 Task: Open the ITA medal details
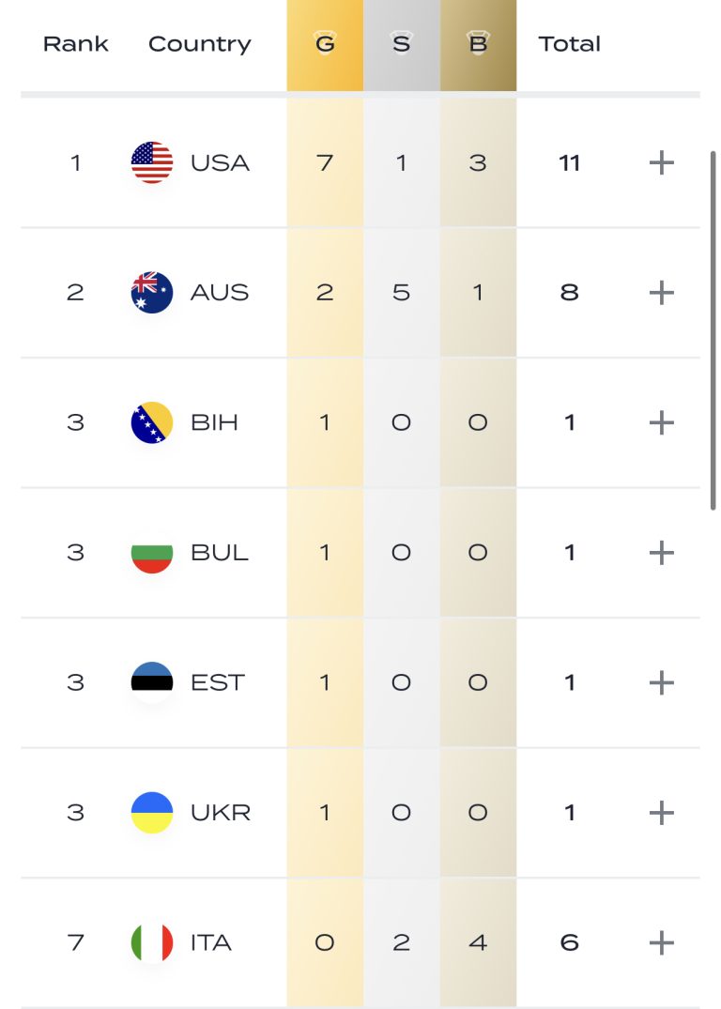pyautogui.click(x=662, y=942)
